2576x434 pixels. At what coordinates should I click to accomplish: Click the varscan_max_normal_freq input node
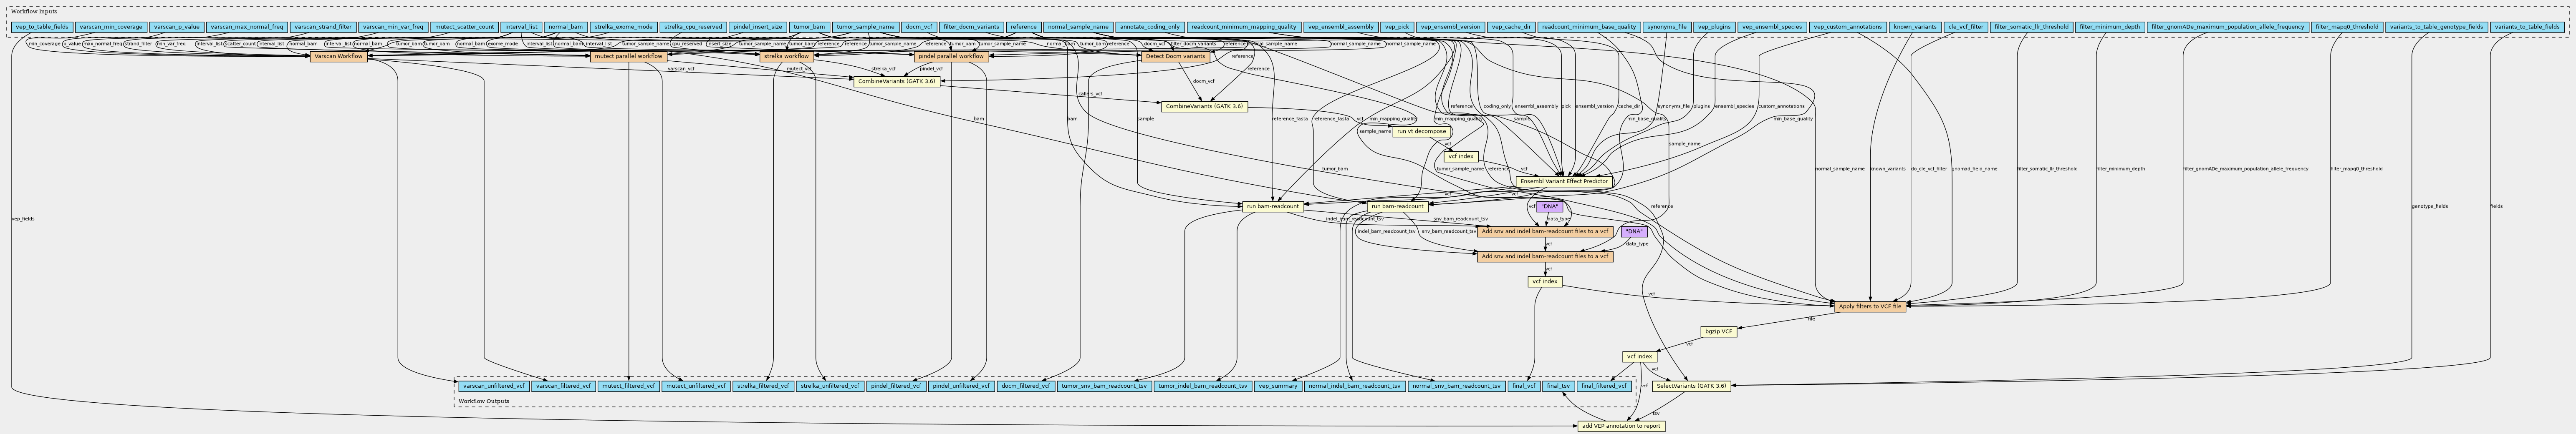pyautogui.click(x=247, y=27)
